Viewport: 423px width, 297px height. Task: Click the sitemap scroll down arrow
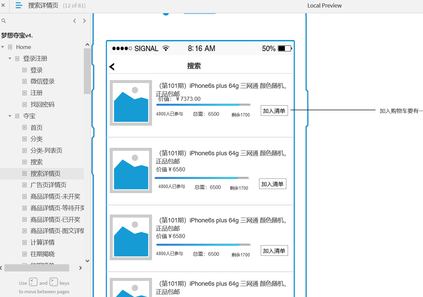tap(87, 261)
